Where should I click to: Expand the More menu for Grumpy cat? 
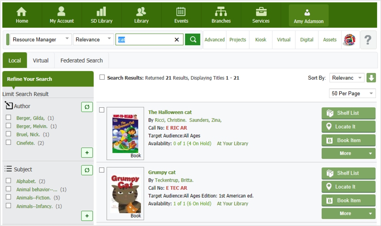[x=348, y=213]
